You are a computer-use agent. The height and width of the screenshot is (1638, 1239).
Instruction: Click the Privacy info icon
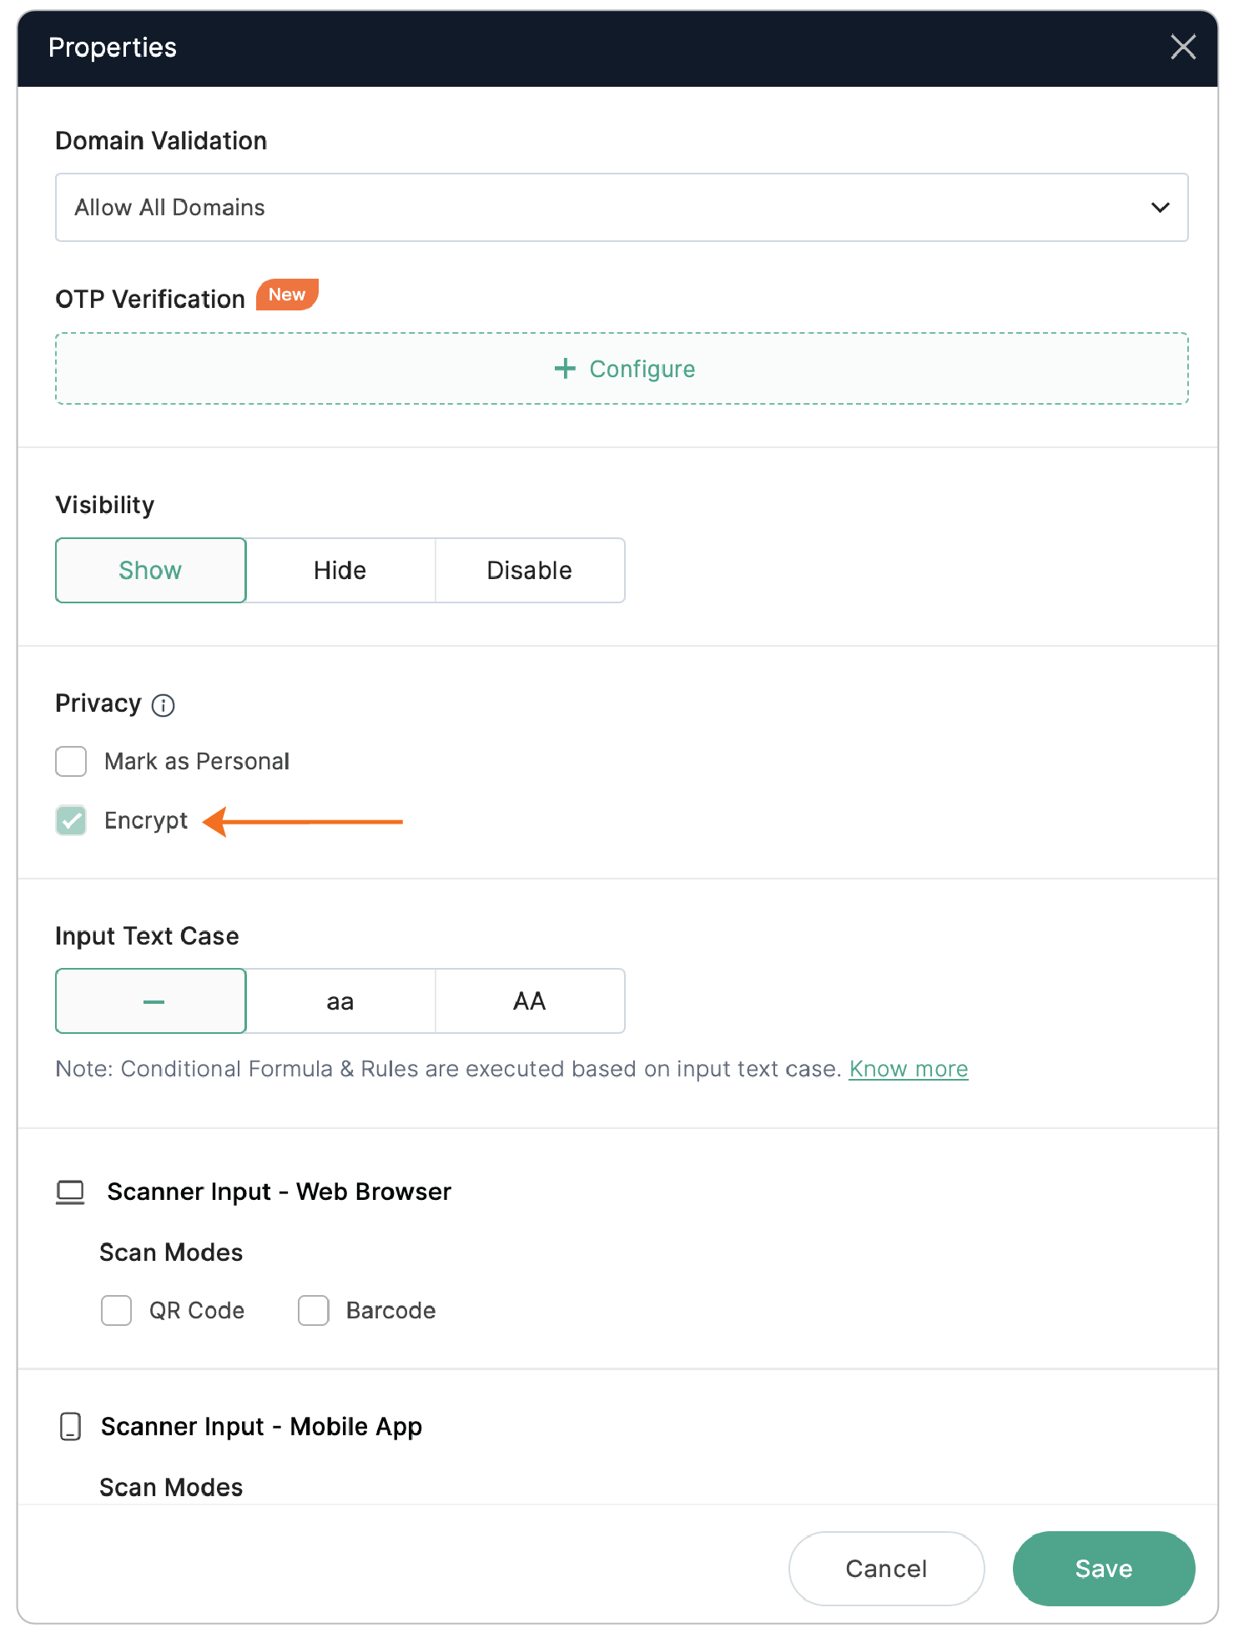[x=164, y=706]
